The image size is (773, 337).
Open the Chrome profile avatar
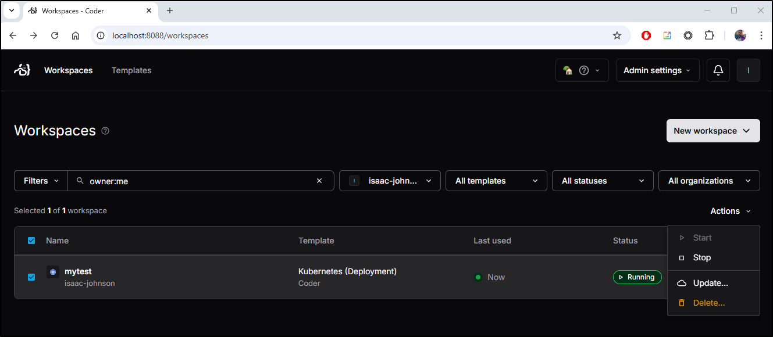pos(740,35)
